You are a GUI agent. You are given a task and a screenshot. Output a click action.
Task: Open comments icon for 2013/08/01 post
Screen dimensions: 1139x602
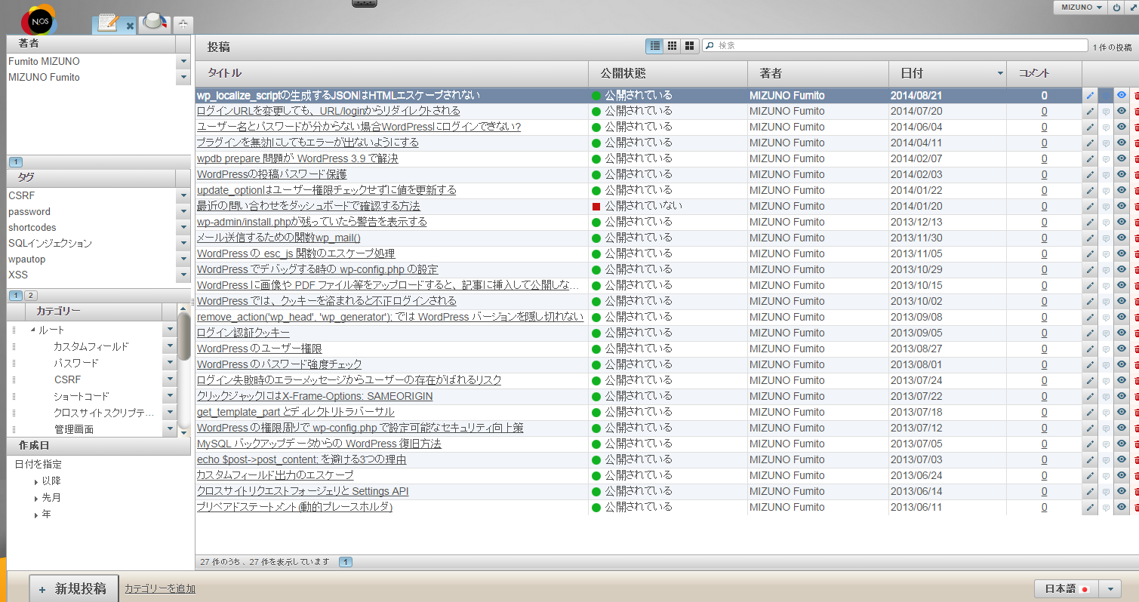[1106, 365]
